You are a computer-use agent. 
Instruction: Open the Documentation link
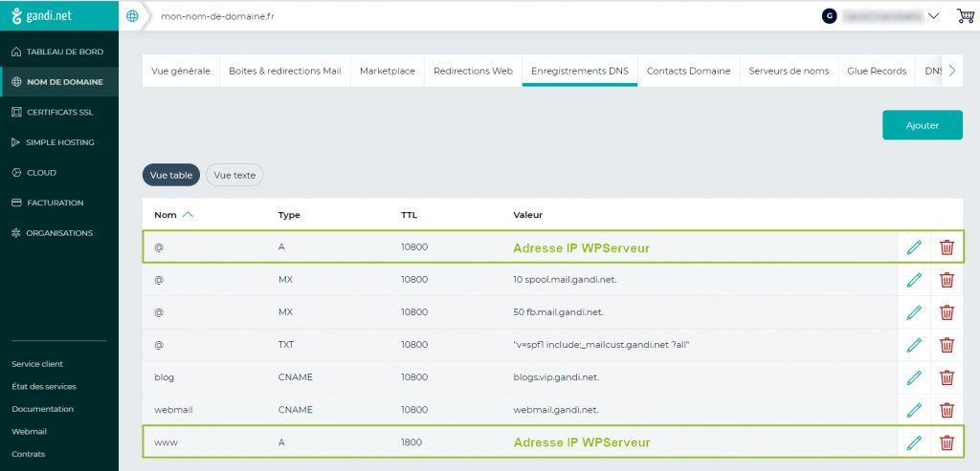[42, 409]
